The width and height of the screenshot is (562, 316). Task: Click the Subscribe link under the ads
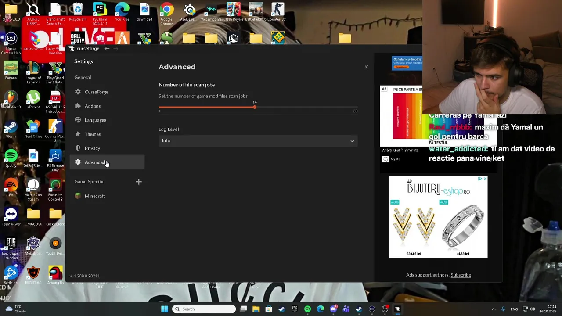tap(461, 275)
